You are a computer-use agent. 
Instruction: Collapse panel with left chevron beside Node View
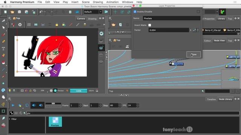click(x=107, y=52)
